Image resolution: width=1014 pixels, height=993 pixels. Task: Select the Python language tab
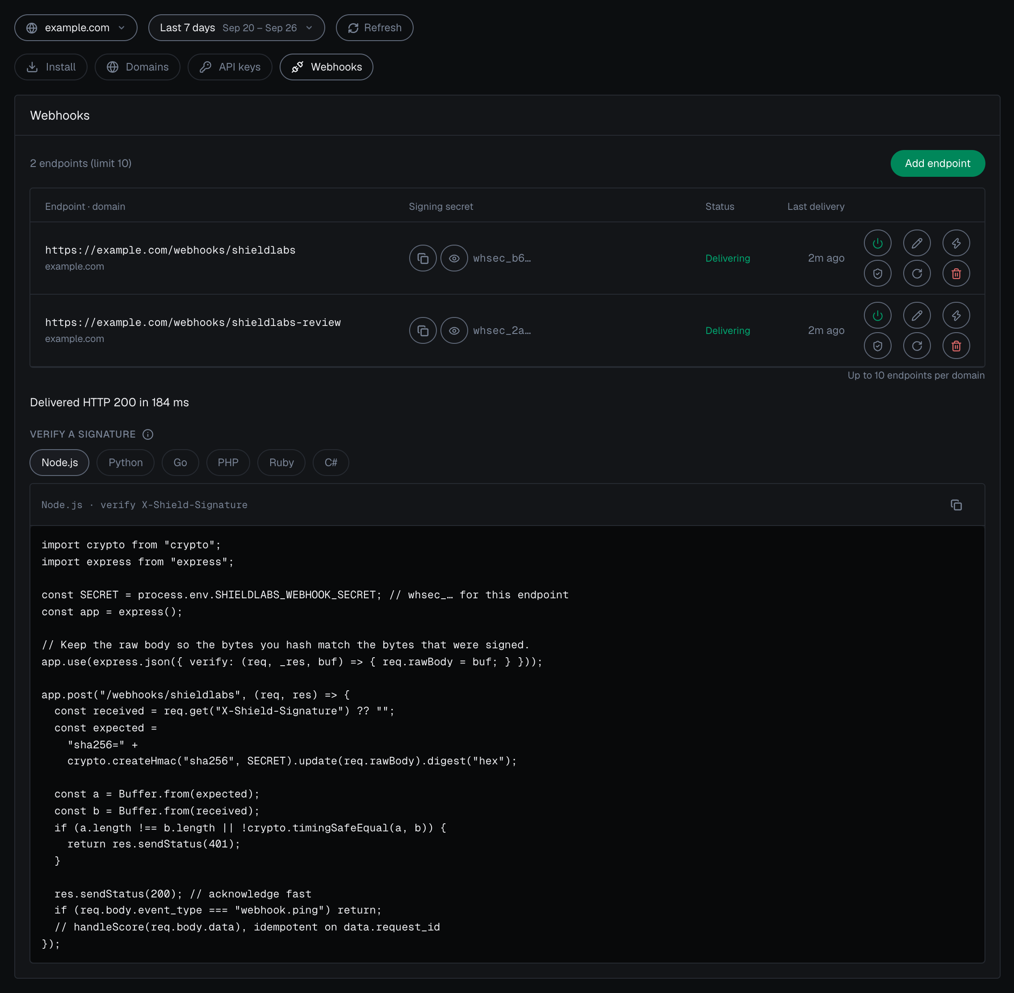point(125,463)
